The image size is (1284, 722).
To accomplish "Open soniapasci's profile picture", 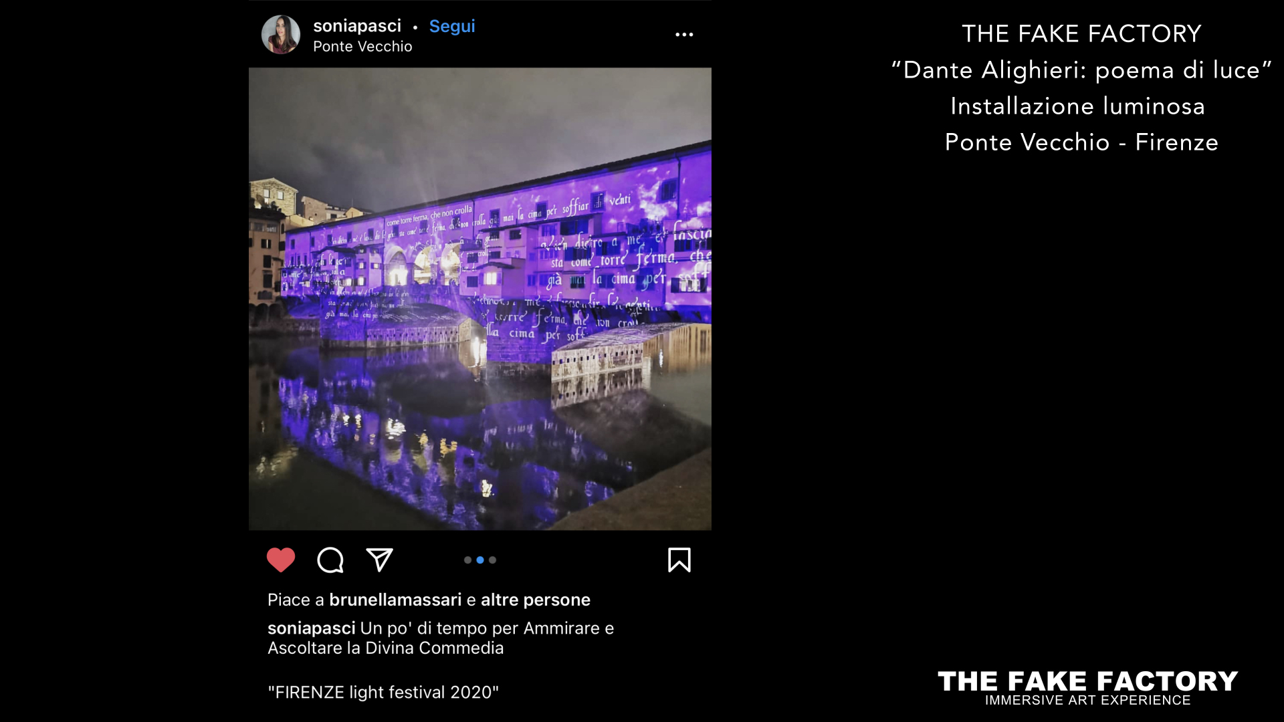I will (281, 35).
